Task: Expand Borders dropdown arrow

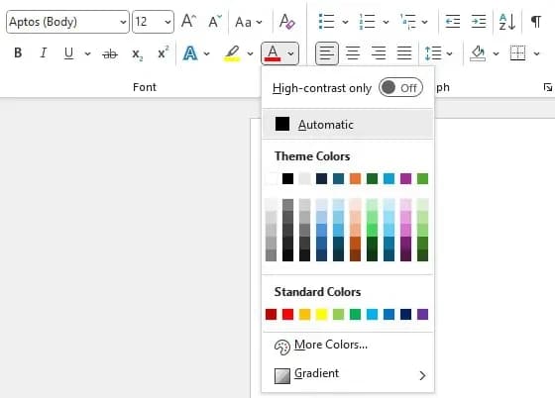Action: point(536,53)
